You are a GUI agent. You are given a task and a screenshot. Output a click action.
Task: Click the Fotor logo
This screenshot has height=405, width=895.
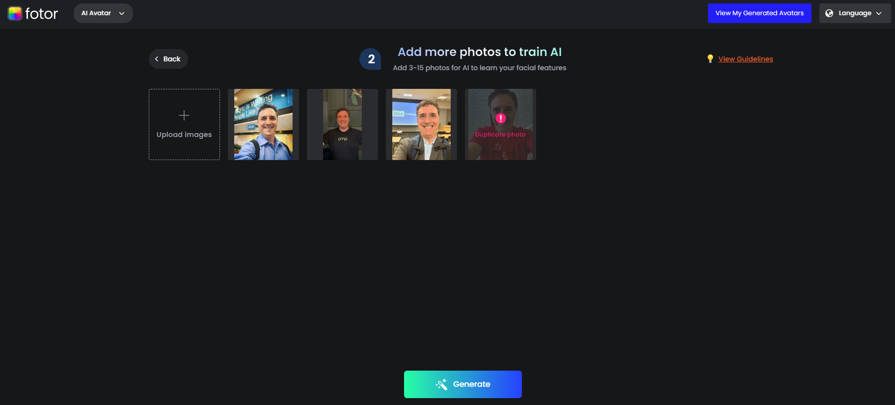tap(33, 13)
